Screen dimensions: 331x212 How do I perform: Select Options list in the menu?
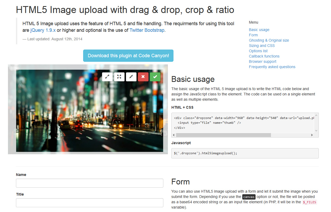[x=258, y=51]
